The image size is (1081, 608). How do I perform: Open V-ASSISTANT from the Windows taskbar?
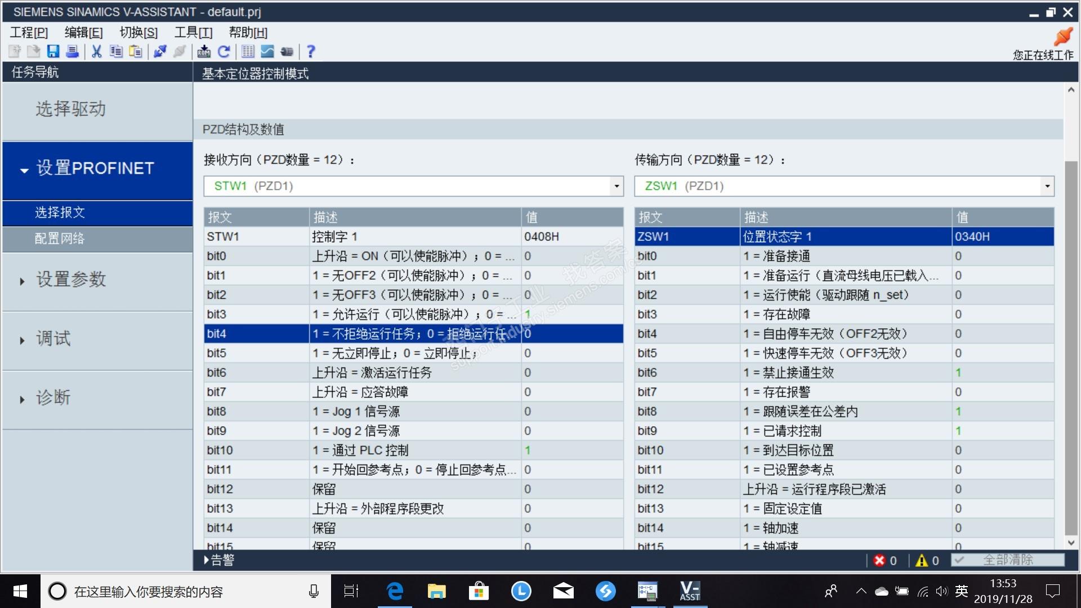pyautogui.click(x=690, y=591)
